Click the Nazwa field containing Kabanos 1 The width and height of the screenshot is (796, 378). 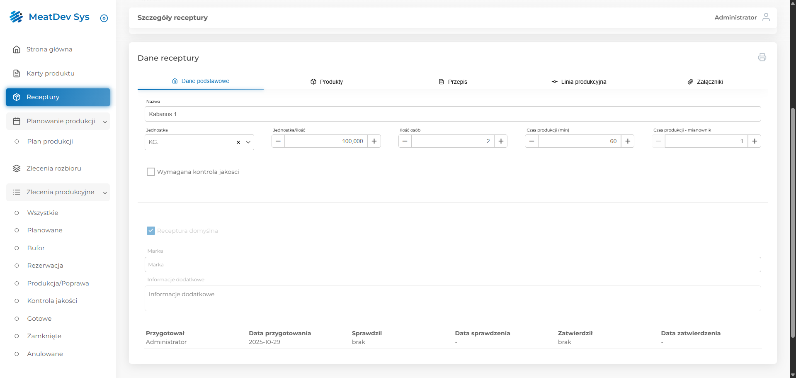(452, 114)
